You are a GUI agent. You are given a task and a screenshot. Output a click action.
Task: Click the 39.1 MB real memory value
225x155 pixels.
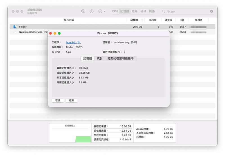point(83,68)
